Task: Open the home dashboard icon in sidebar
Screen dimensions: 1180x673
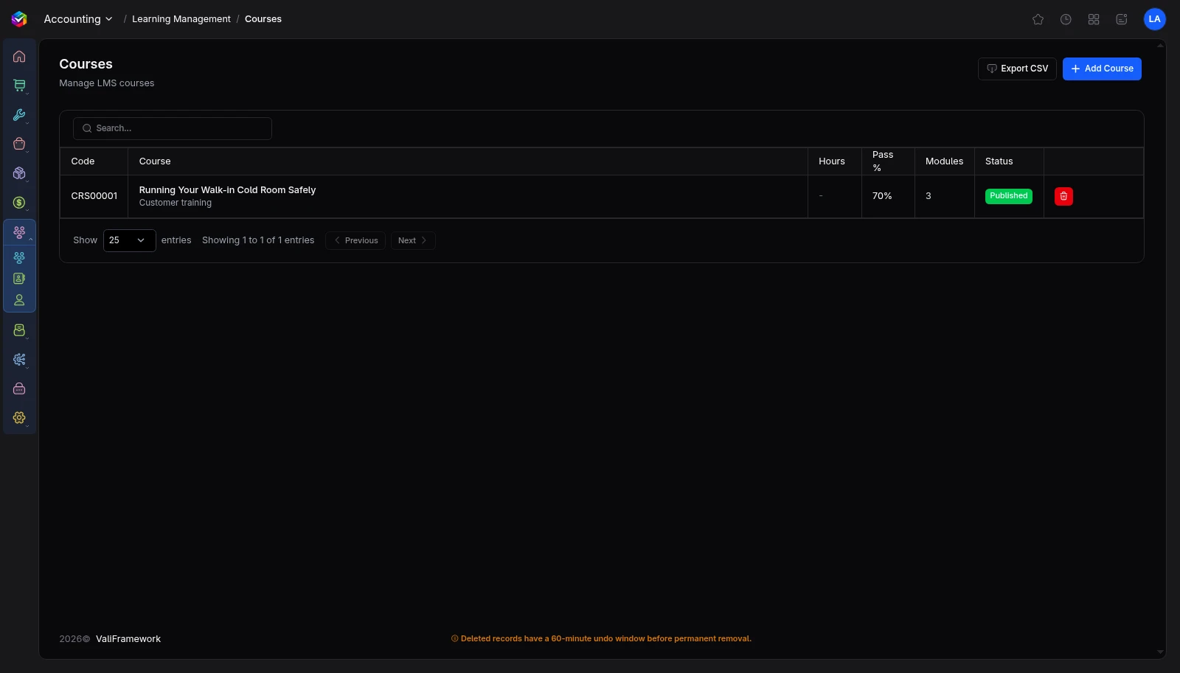Action: click(x=19, y=57)
